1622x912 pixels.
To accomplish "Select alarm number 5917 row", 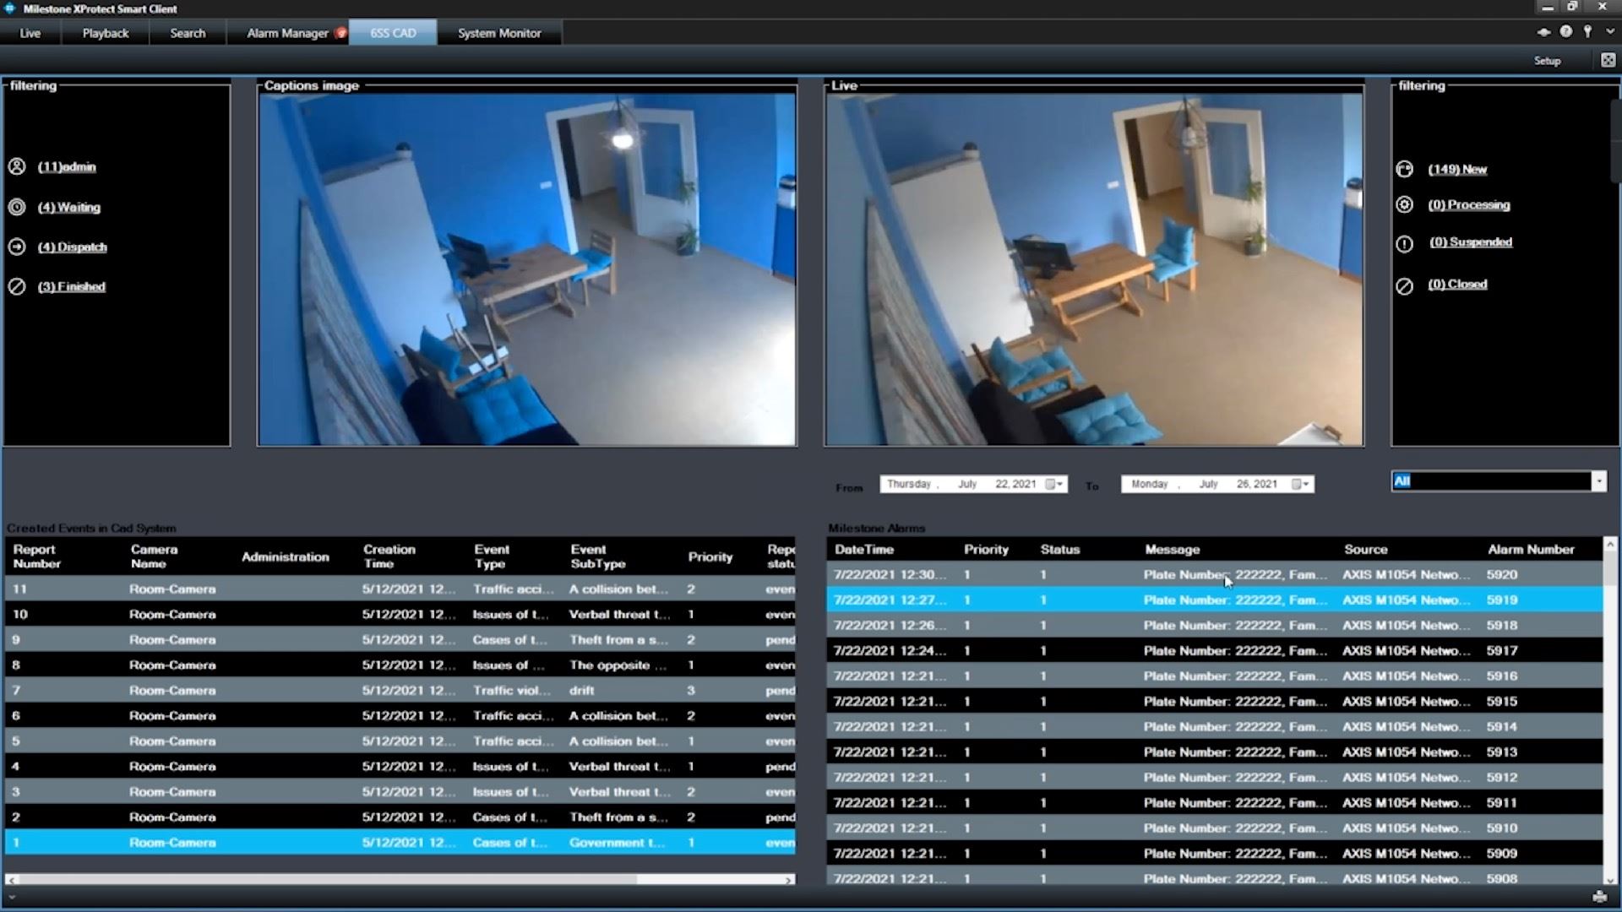I will pyautogui.click(x=1214, y=650).
